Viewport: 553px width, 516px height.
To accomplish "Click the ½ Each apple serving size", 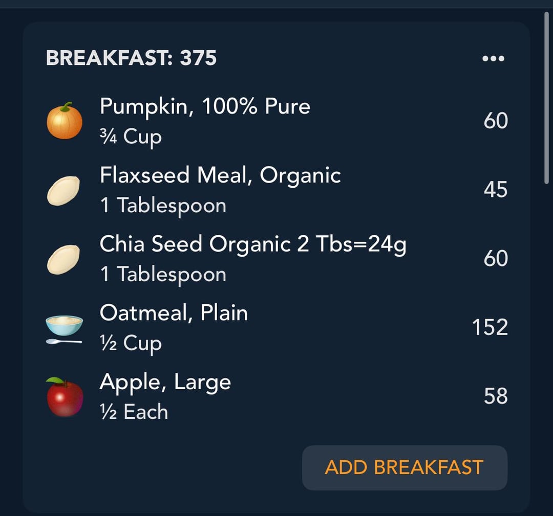I will tap(134, 412).
